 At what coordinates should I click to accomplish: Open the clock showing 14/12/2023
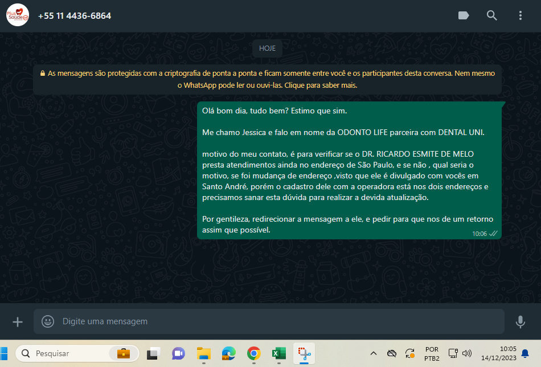pos(499,353)
